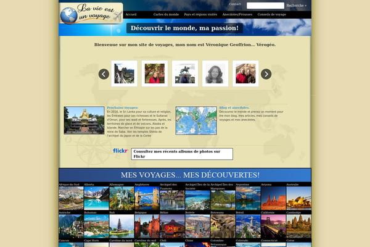Open the Australie Sydney Opera thumbnail
Viewport: 370px width, 247px height.
[298, 198]
